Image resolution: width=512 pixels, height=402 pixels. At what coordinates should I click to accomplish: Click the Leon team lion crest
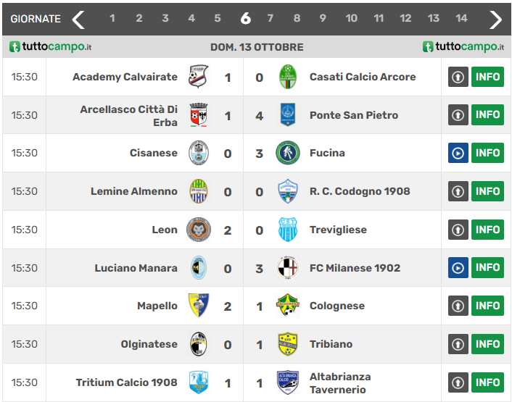click(x=198, y=230)
